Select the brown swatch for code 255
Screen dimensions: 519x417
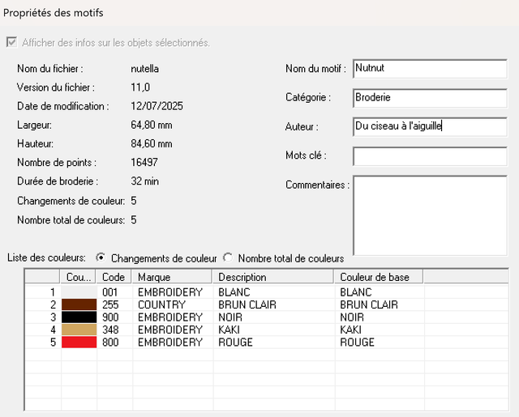(x=79, y=304)
